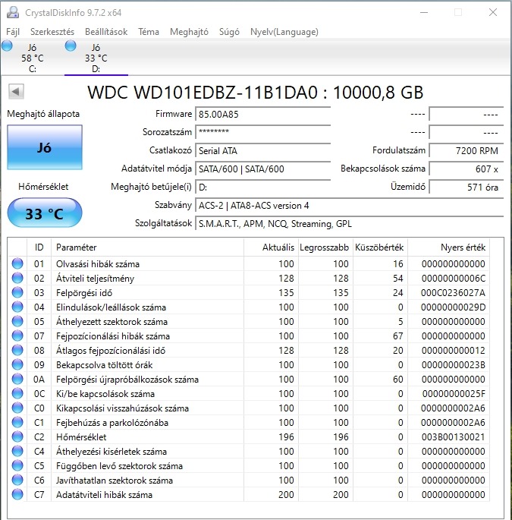The image size is (512, 520).
Task: Click the Meghajtó betűjele field D:
Action: pos(263,187)
